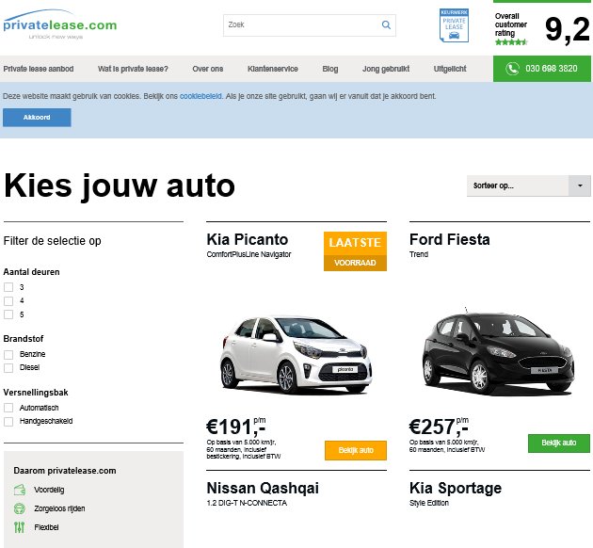Open the Keurmerk Private Lease badge

click(454, 25)
